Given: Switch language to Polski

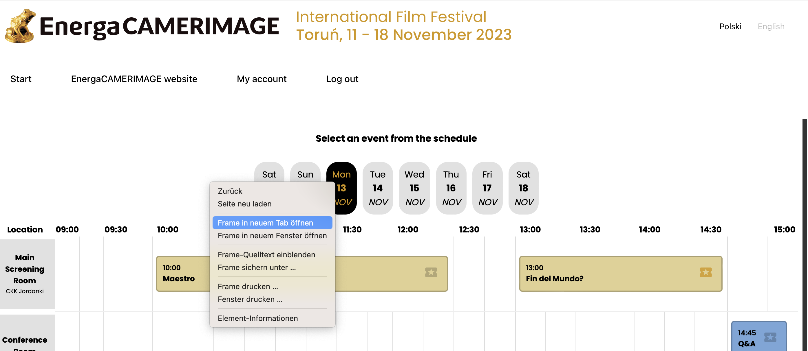Looking at the screenshot, I should pyautogui.click(x=730, y=26).
